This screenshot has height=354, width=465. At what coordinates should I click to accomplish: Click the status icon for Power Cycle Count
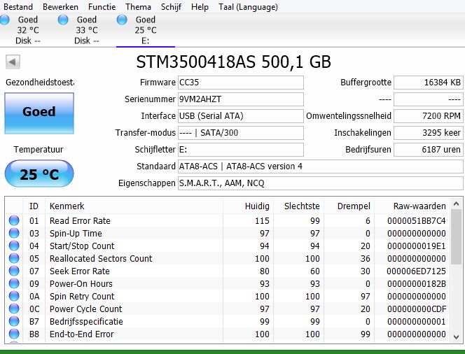(x=14, y=309)
